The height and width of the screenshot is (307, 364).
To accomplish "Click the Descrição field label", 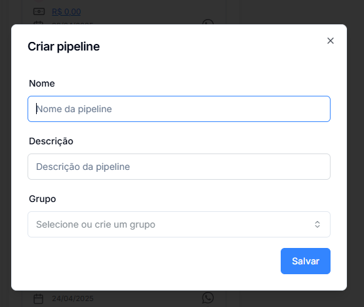I will tap(51, 141).
